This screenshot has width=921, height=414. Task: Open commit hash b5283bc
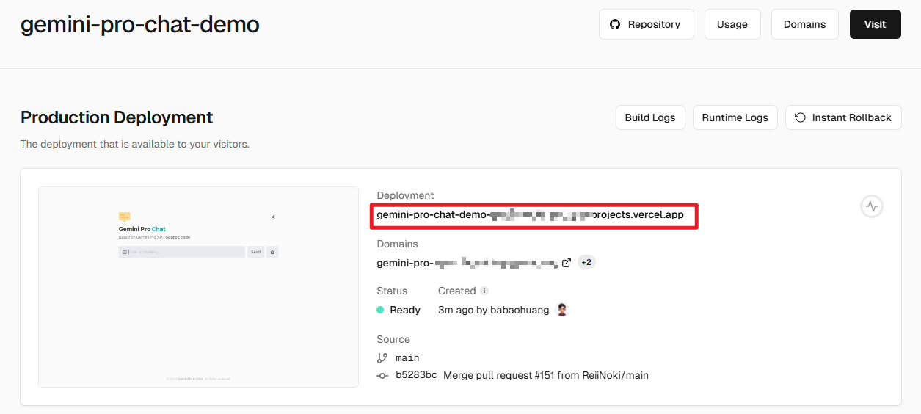[x=416, y=375]
